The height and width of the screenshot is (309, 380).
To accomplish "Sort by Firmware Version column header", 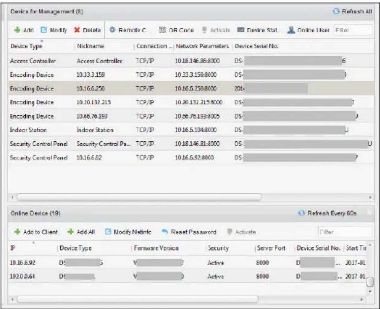I will coord(156,248).
